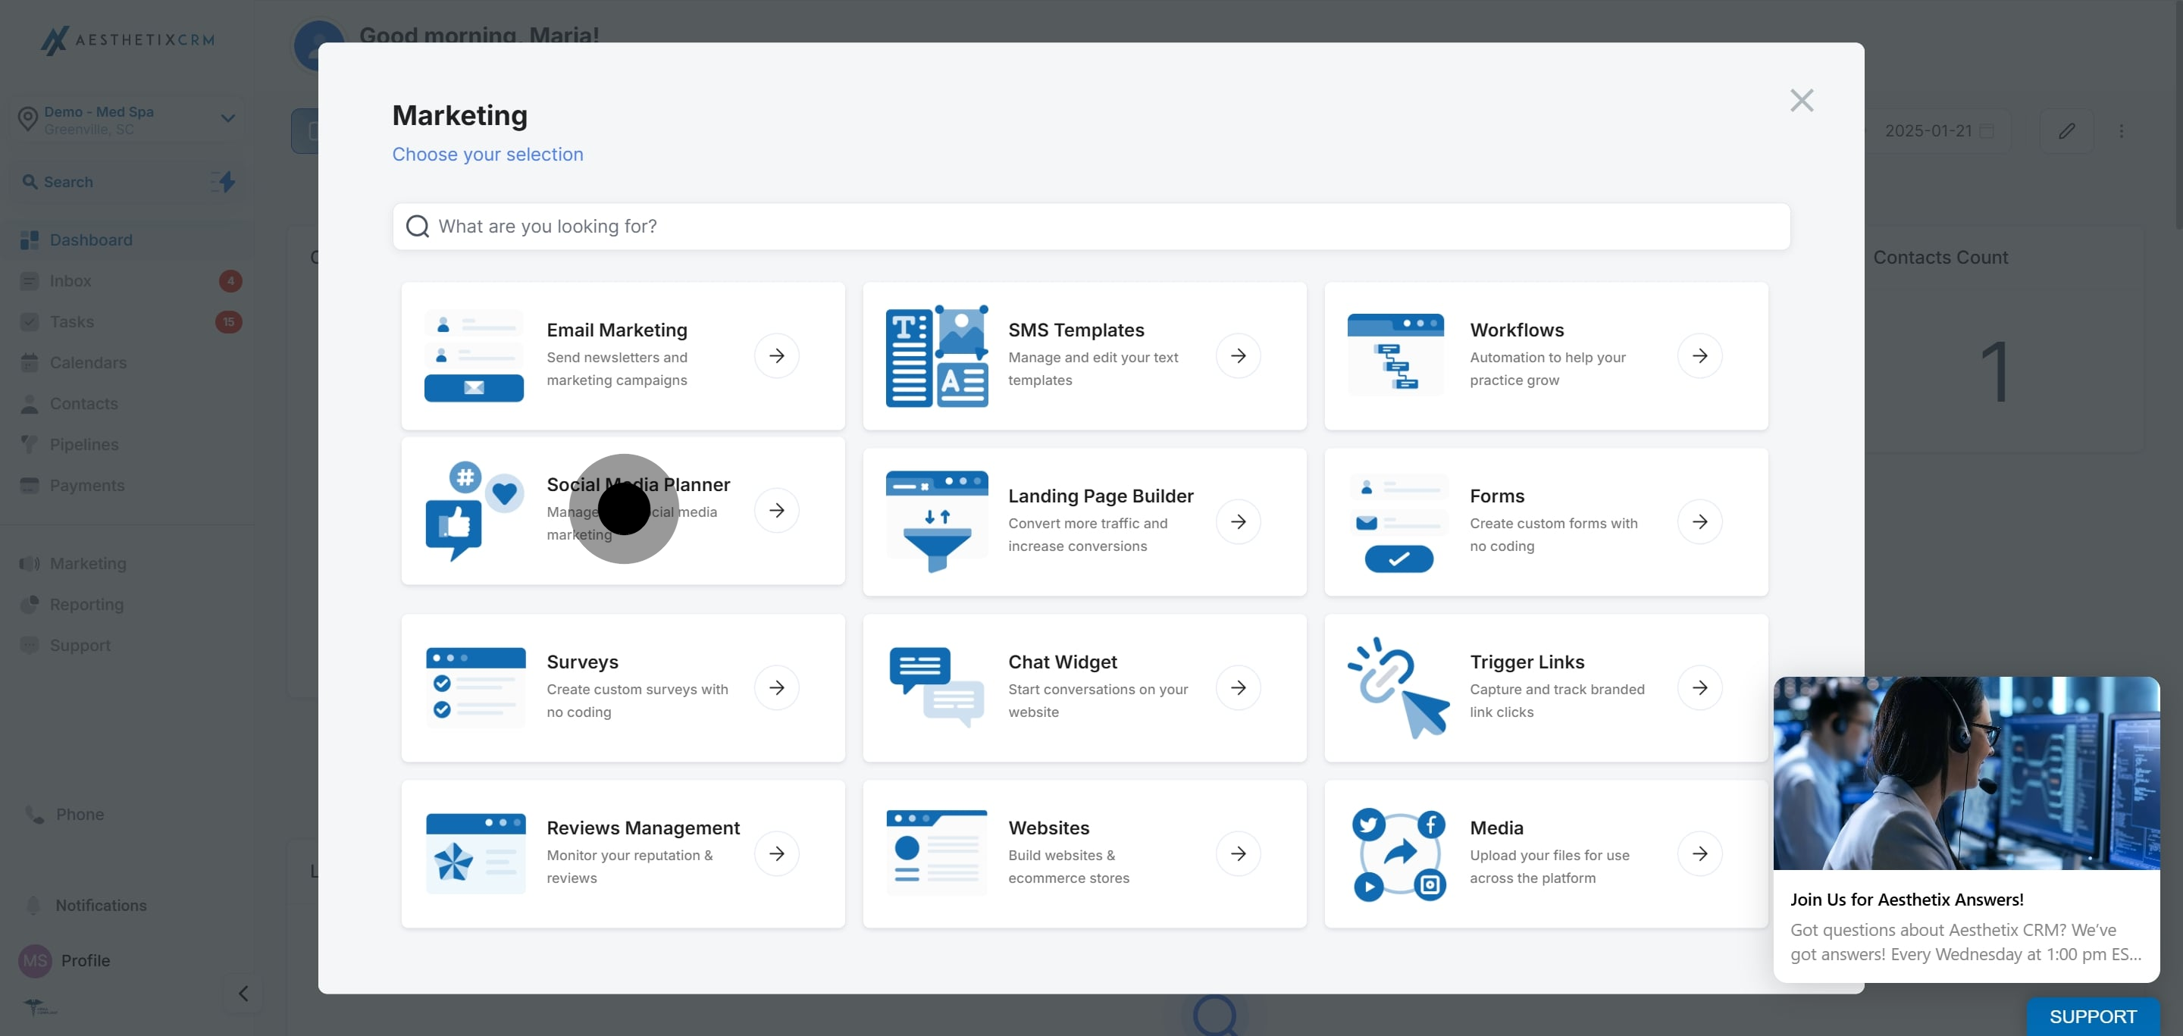Switch to the Inbox section
This screenshot has width=2183, height=1036.
[x=71, y=280]
